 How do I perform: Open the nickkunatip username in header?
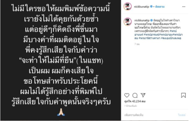point(141,6)
